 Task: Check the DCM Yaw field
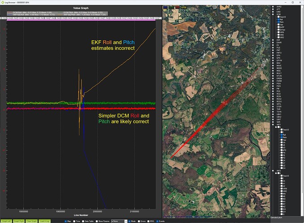pos(278,25)
